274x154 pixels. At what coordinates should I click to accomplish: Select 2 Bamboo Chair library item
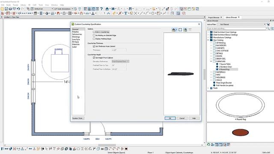click(226, 67)
